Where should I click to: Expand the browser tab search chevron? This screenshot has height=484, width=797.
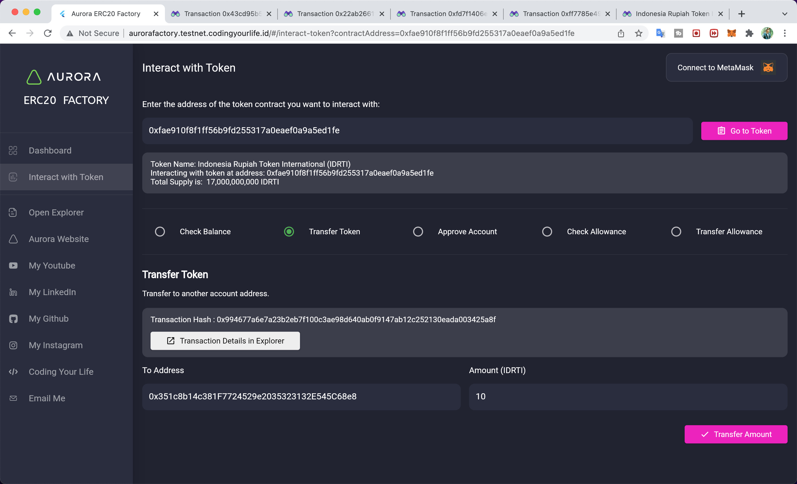(x=784, y=14)
